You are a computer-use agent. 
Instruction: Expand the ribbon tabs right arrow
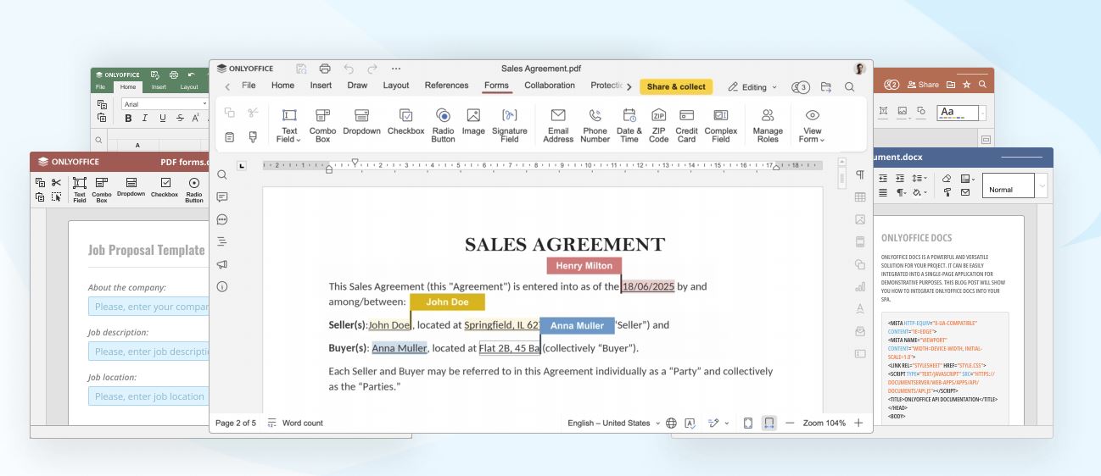point(629,86)
